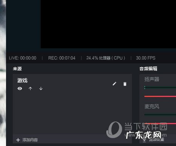Click 添加内容 to add a source
The width and height of the screenshot is (176, 146).
30,140
